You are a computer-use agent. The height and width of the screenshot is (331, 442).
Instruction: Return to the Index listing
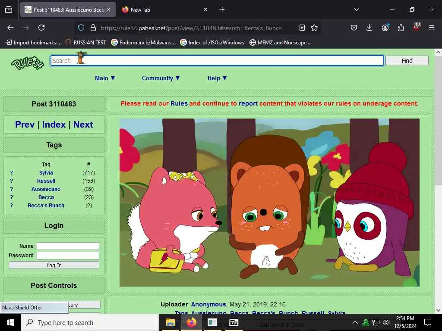point(54,125)
